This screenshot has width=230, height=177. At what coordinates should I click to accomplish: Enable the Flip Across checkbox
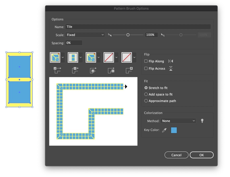(146, 68)
